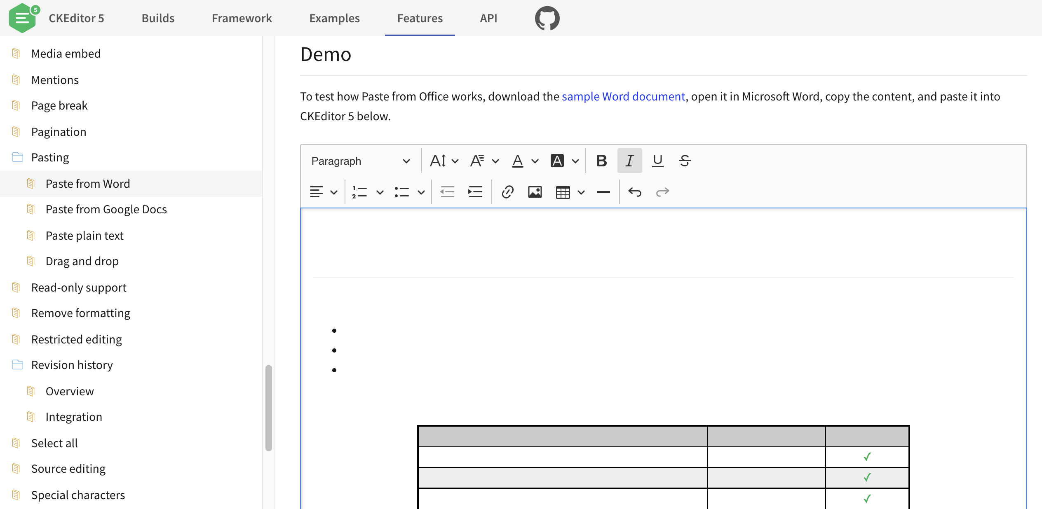Open Numbered list style dropdown arrow

[380, 192]
